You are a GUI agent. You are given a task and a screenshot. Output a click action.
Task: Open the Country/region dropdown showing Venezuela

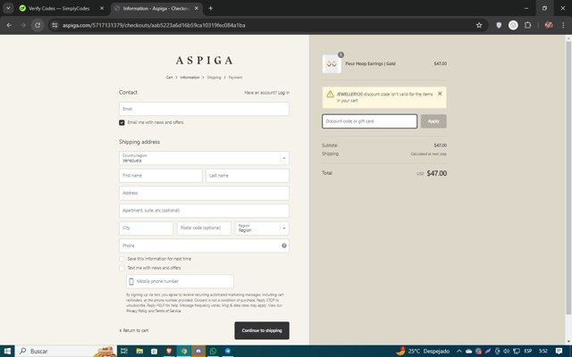tap(204, 158)
